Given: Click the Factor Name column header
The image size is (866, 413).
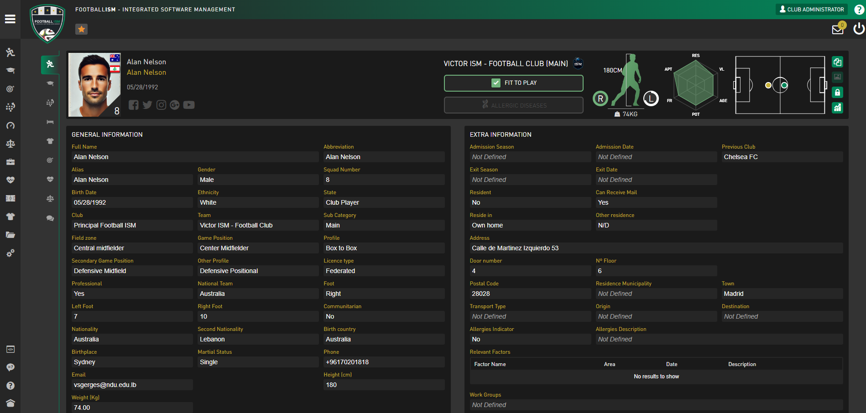Looking at the screenshot, I should click(490, 364).
